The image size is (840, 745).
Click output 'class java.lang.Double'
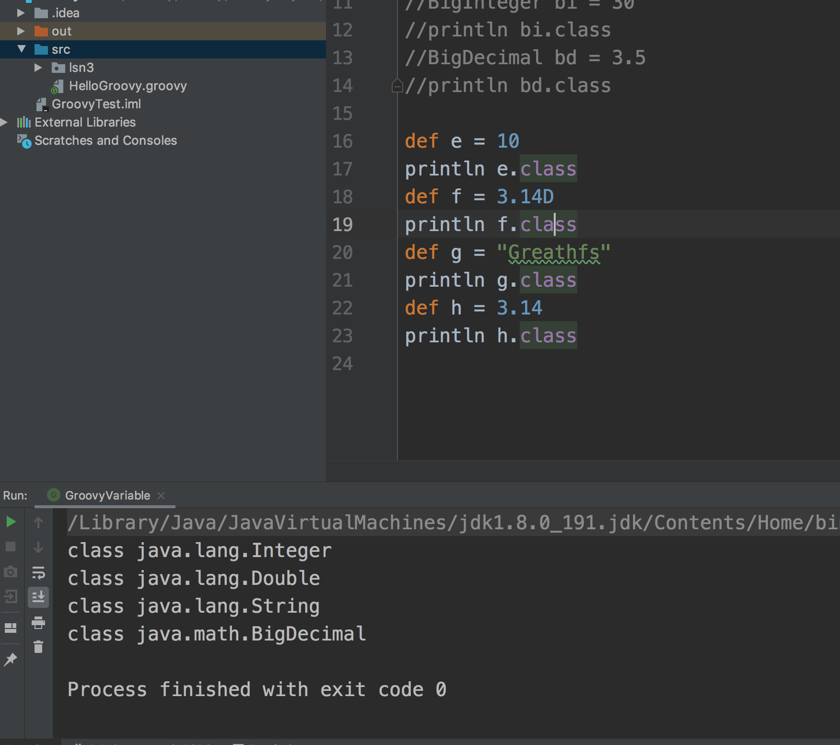[194, 578]
